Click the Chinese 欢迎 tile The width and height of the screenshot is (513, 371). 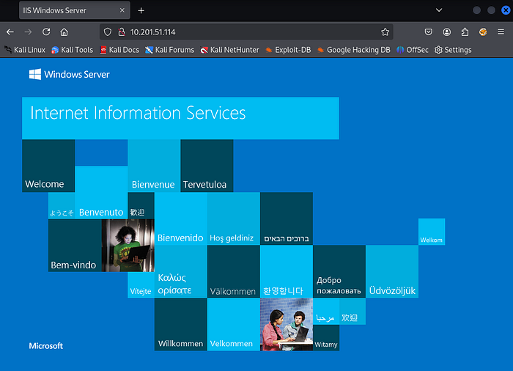(353, 312)
